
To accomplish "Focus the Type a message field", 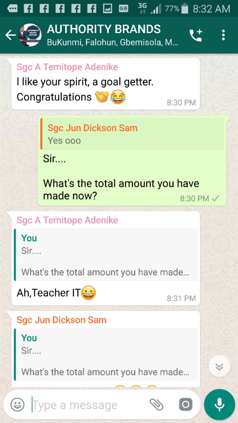I will (x=89, y=405).
